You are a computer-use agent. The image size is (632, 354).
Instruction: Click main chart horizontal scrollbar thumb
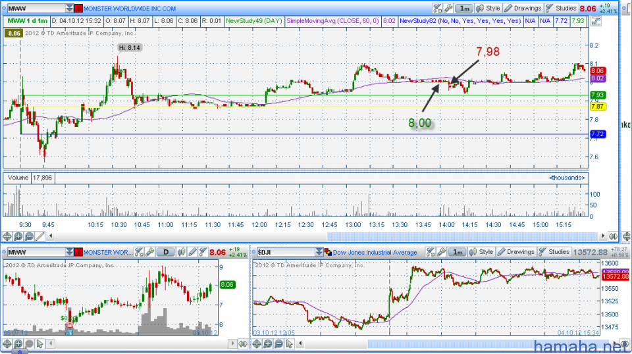coord(462,236)
